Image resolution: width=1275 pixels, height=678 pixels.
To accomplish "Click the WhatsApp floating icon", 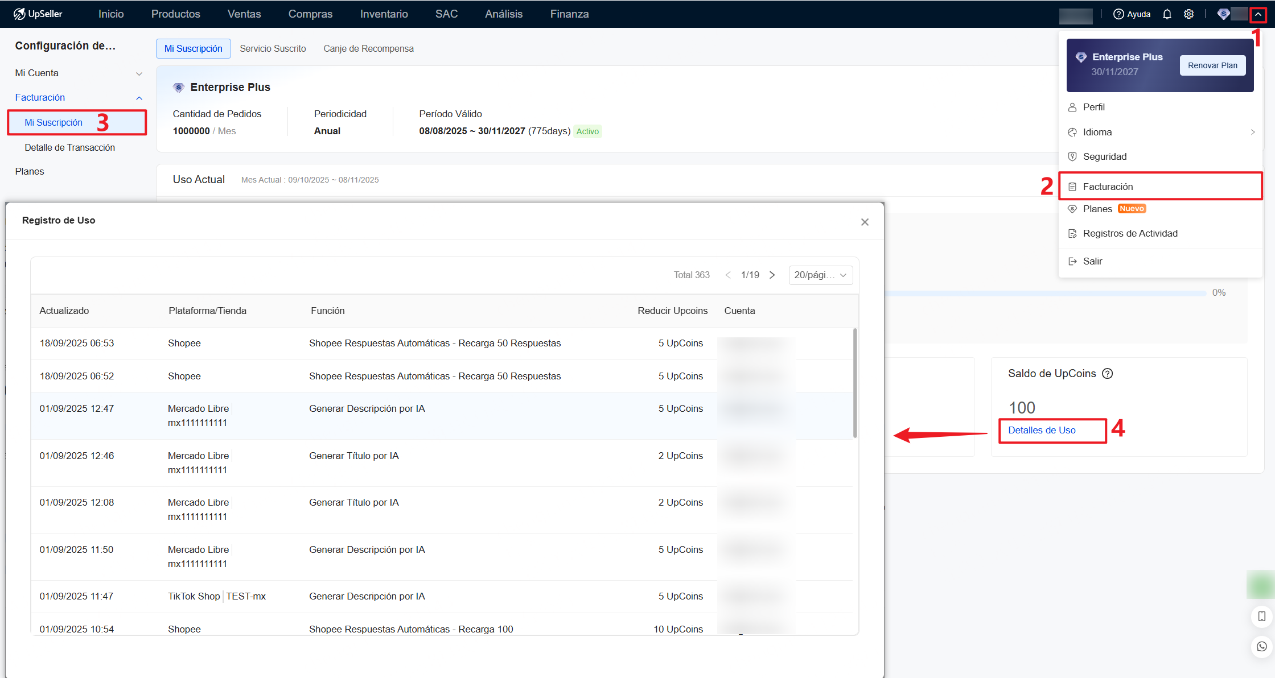I will (1260, 646).
